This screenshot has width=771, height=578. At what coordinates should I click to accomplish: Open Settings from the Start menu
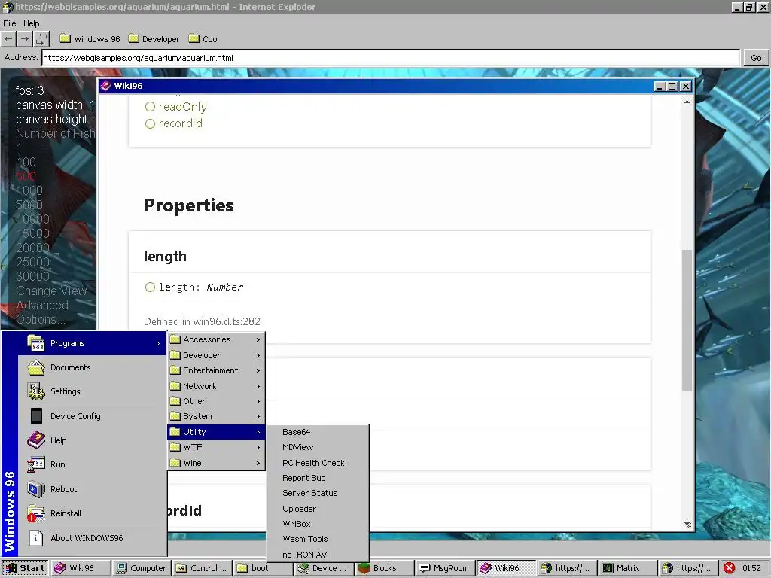pyautogui.click(x=93, y=391)
